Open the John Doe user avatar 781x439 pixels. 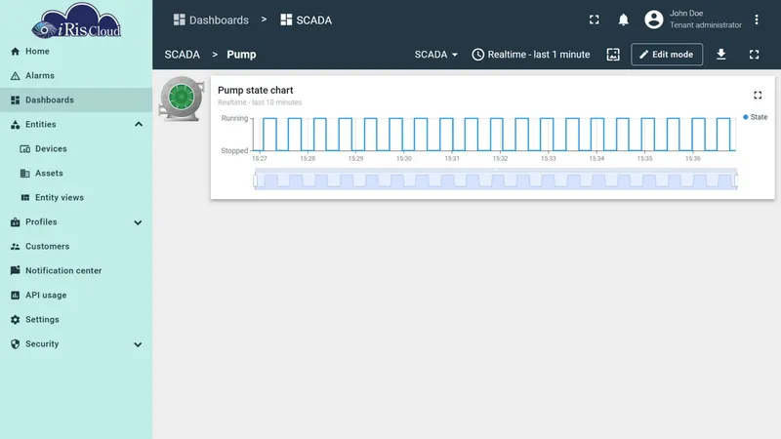(x=653, y=20)
